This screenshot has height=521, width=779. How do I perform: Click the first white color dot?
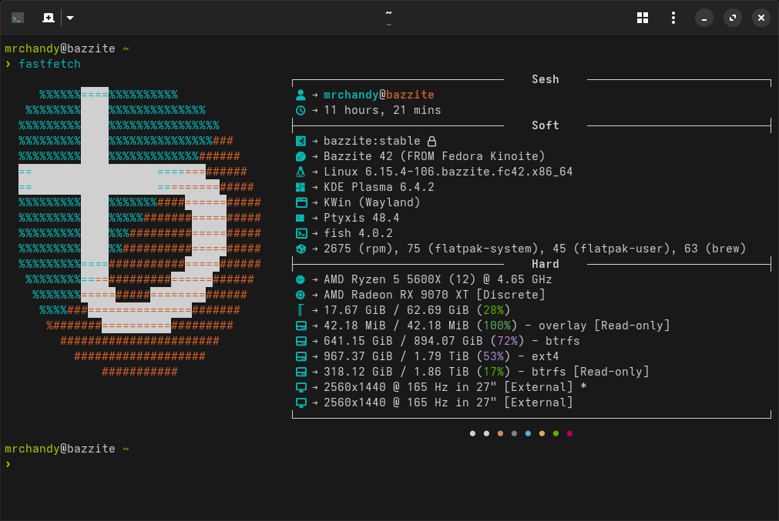tap(472, 434)
